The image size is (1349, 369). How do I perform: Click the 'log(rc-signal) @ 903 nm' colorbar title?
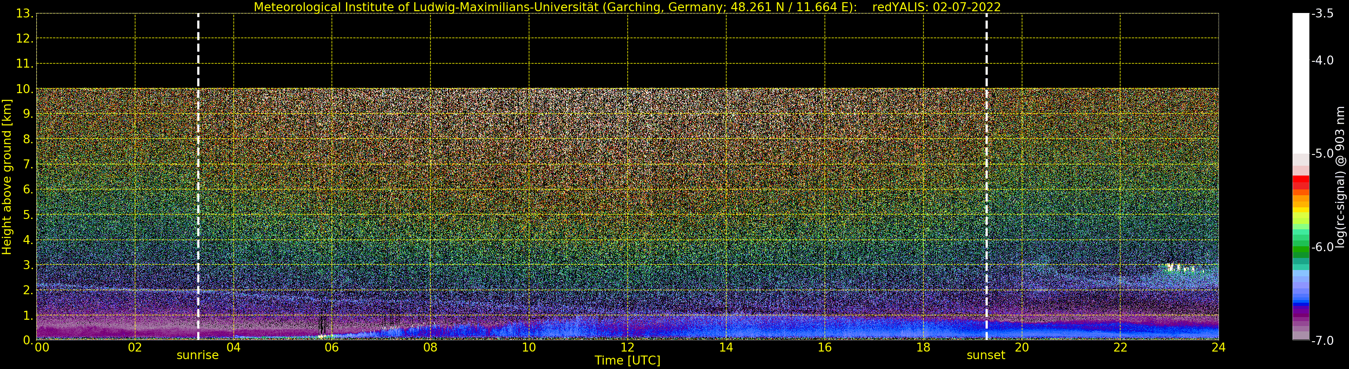[x=1340, y=177]
